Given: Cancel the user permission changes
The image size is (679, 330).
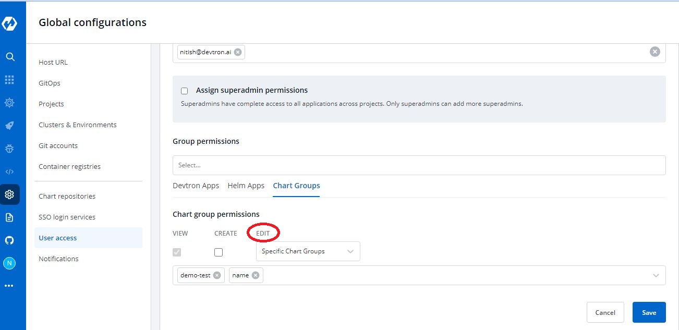Looking at the screenshot, I should (605, 312).
